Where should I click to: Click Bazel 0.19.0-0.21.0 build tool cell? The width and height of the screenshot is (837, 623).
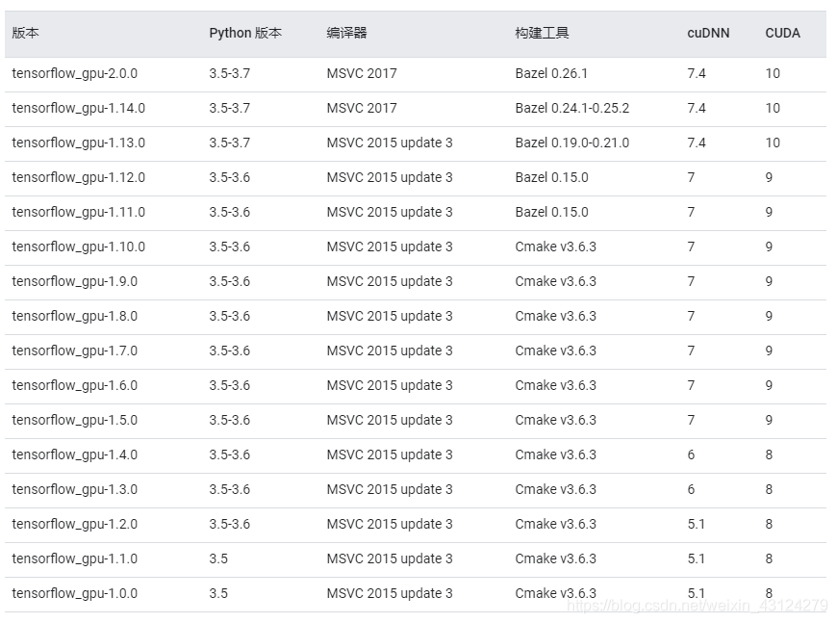tap(572, 143)
